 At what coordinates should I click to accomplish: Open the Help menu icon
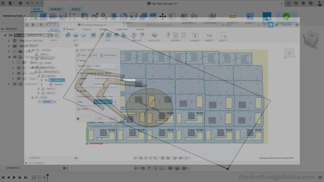(x=310, y=3)
